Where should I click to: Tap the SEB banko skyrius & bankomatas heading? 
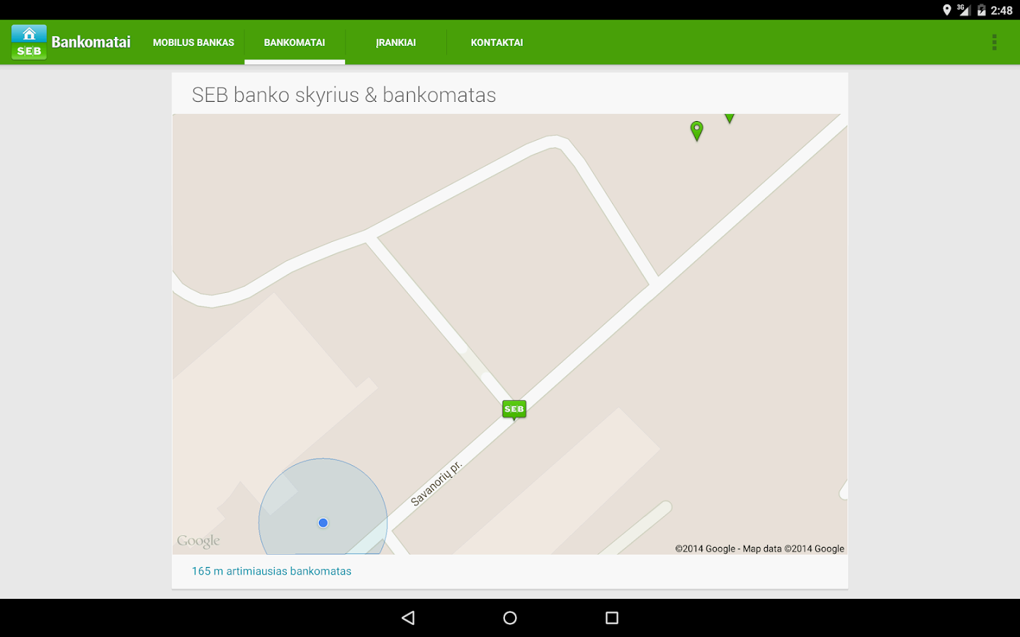344,94
